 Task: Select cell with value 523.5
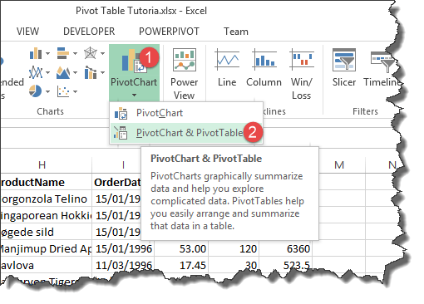point(286,265)
